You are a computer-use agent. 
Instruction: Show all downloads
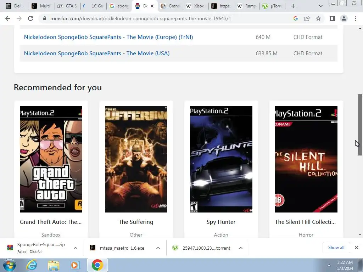[x=336, y=248]
